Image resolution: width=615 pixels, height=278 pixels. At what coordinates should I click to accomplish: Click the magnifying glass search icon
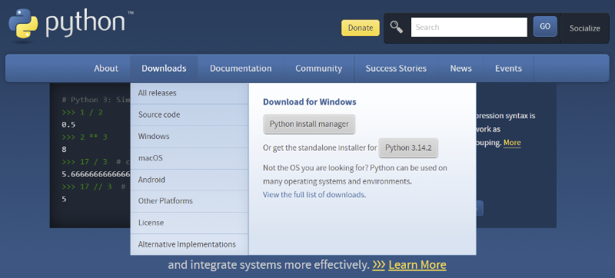[x=397, y=27]
